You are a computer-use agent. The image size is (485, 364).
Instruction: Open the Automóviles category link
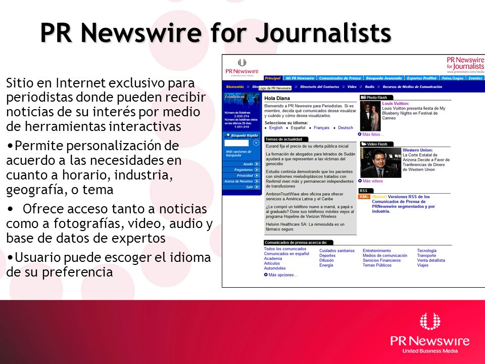[x=275, y=268]
